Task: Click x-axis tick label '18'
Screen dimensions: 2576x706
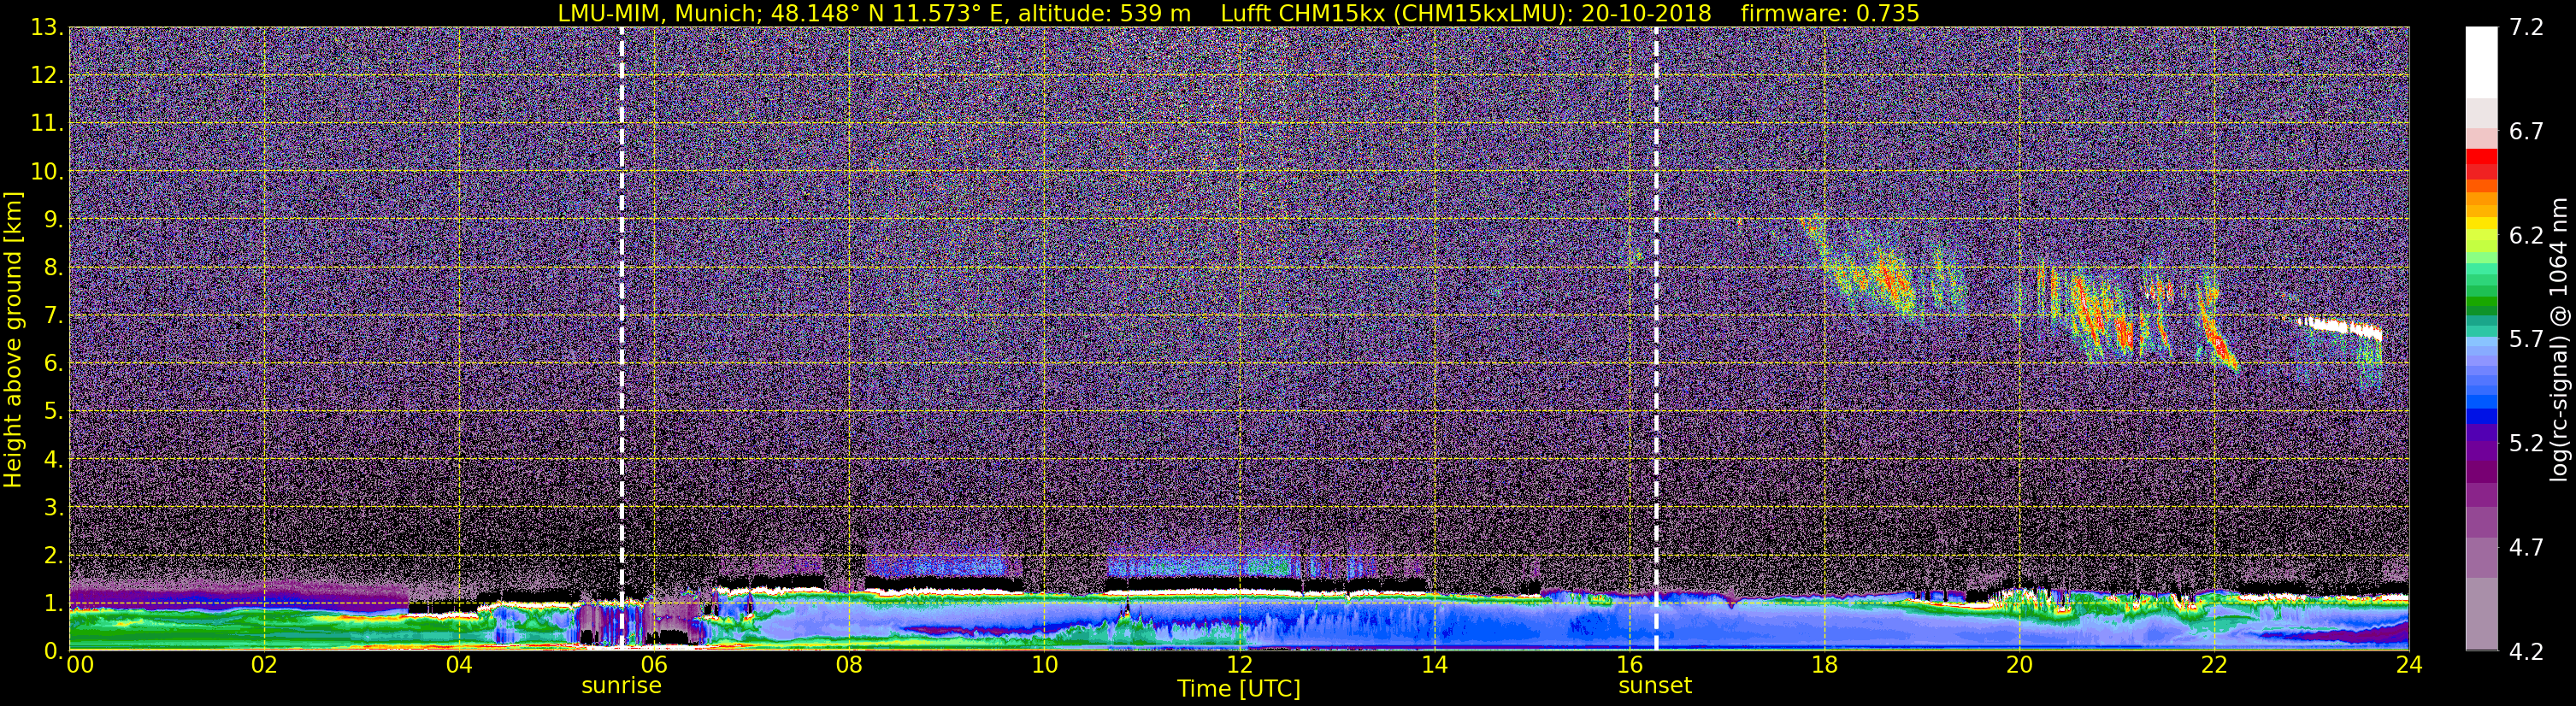Action: (x=1824, y=665)
